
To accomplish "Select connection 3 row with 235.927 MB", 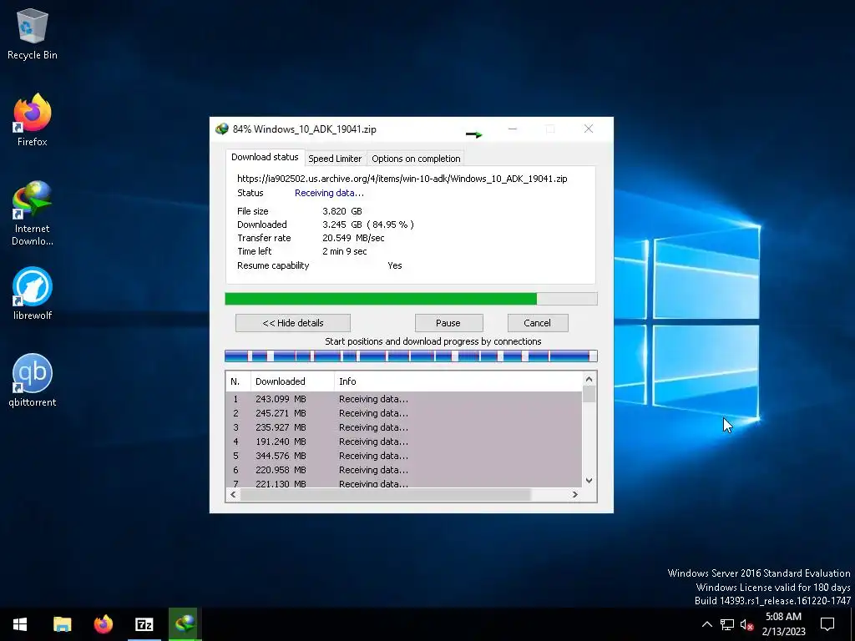I will (404, 427).
